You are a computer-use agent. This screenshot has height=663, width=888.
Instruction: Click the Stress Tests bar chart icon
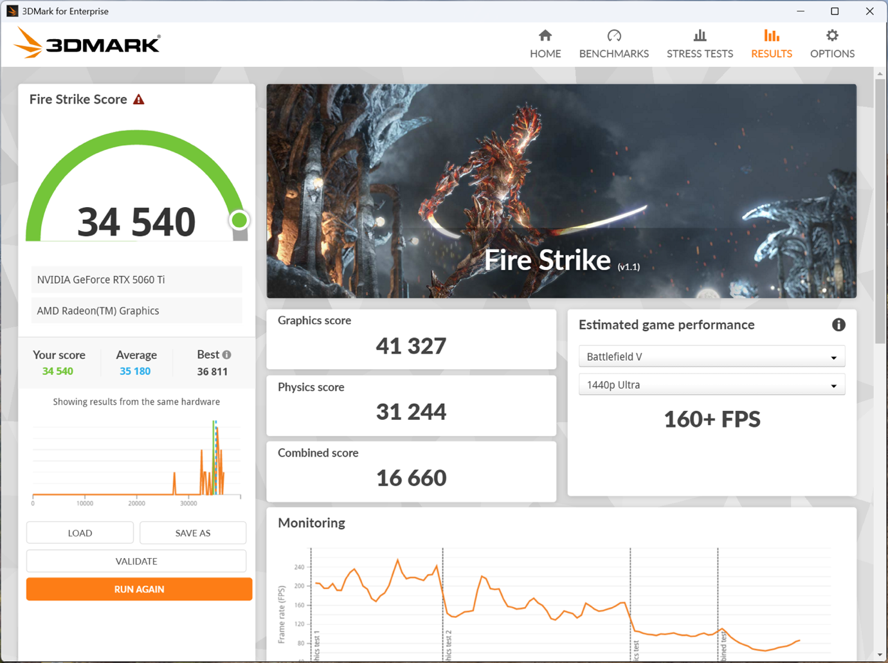click(x=700, y=35)
